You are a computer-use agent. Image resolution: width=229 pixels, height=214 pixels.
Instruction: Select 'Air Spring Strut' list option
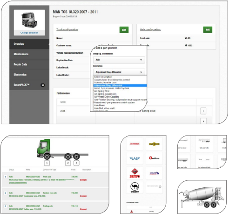click(x=102, y=91)
